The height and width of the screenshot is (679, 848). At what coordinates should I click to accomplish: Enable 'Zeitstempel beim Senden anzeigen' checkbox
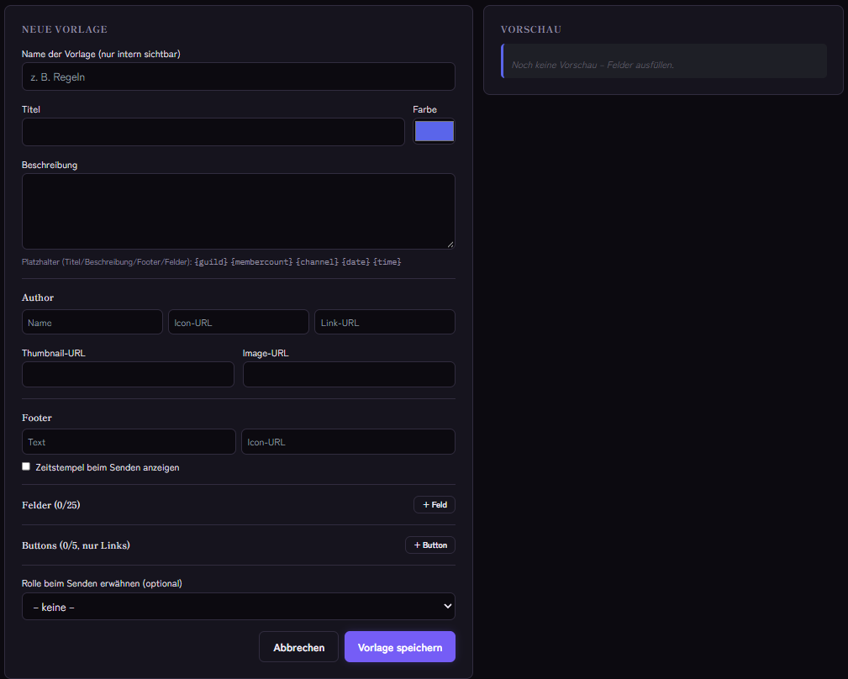(26, 466)
